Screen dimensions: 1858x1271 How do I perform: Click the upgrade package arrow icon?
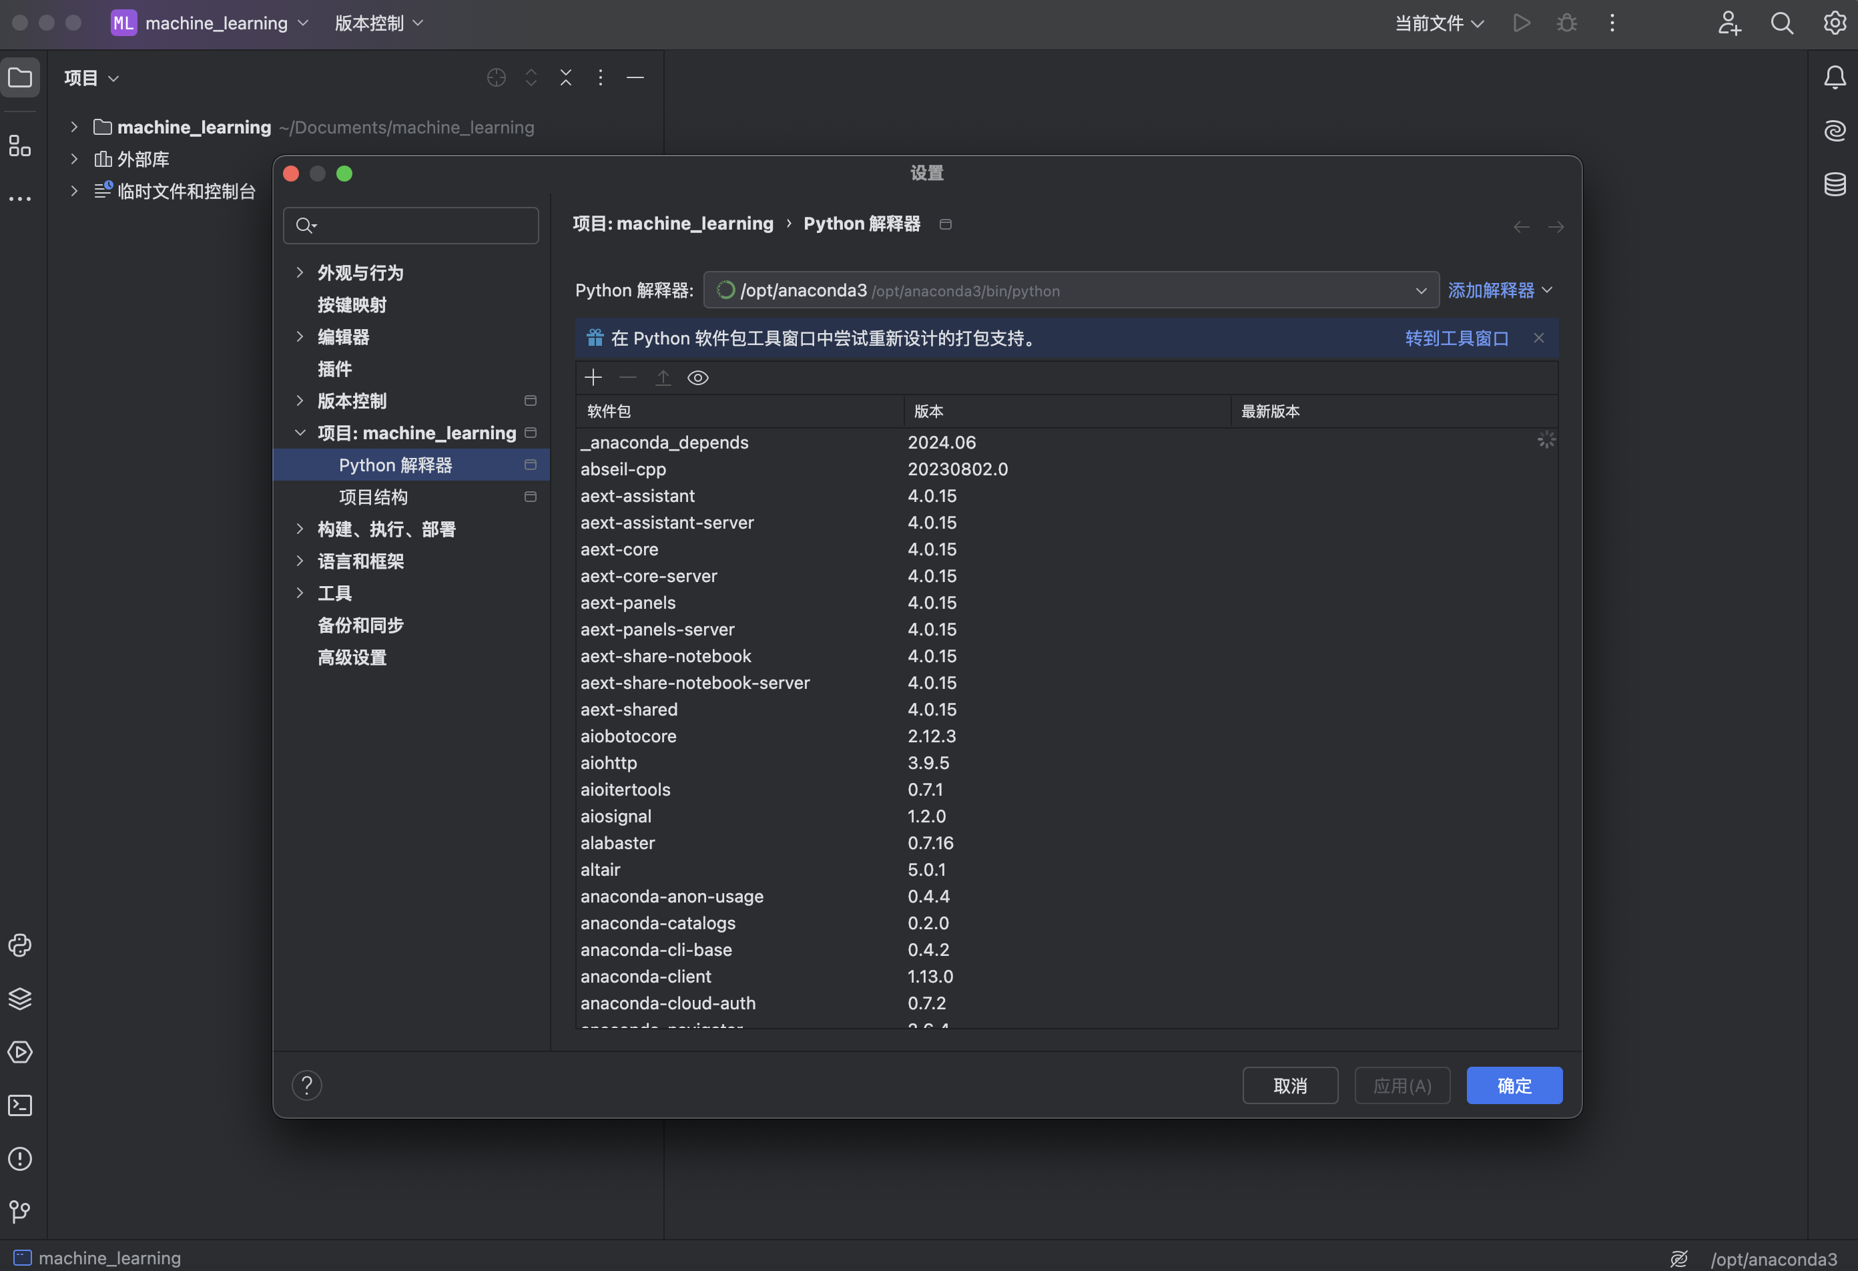coord(663,378)
